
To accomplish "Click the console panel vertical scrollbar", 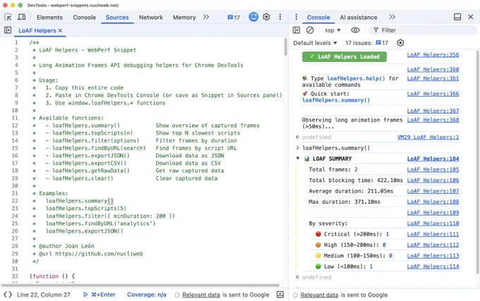I will coord(478,162).
